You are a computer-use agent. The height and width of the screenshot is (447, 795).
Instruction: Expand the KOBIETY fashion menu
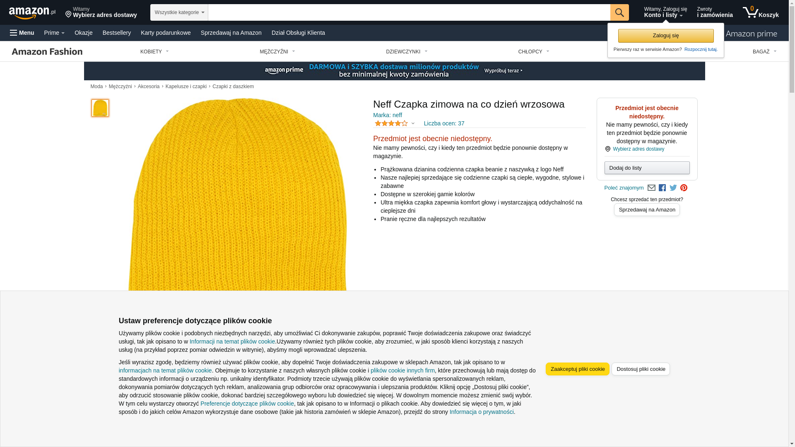154,52
